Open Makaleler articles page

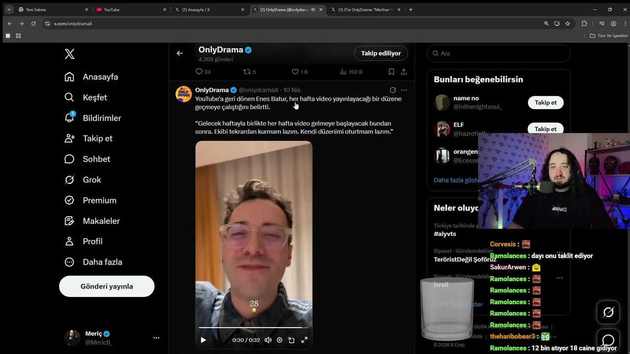[92, 221]
